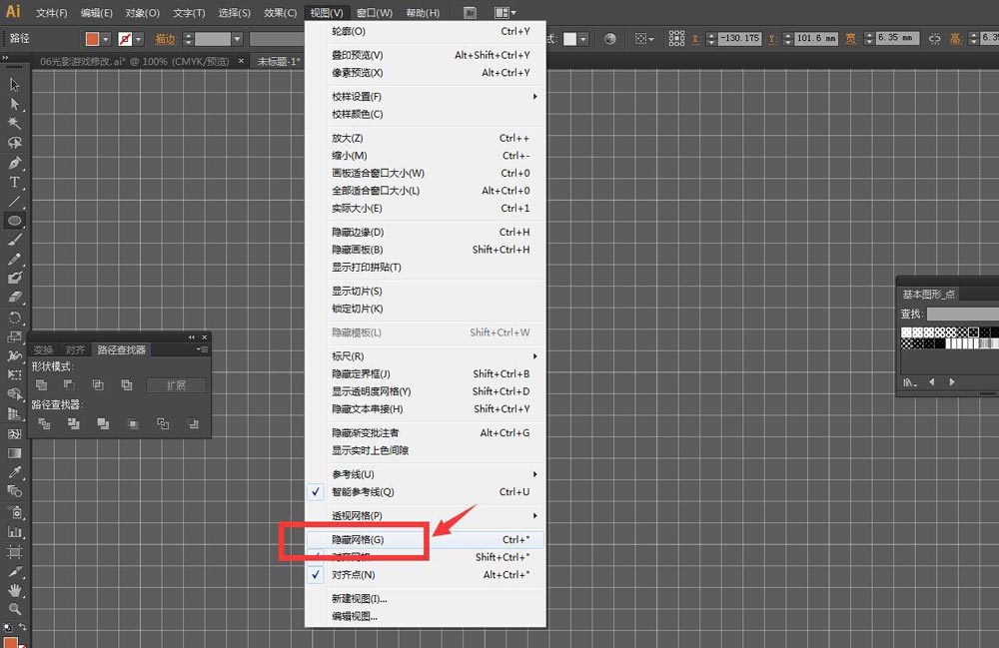Select the Pen tool in the toolbar
Screen dimensions: 999x648
point(13,161)
